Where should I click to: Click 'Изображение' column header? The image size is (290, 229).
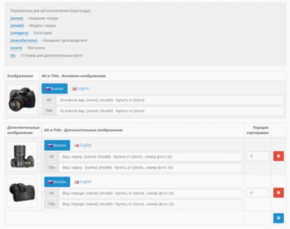click(20, 76)
